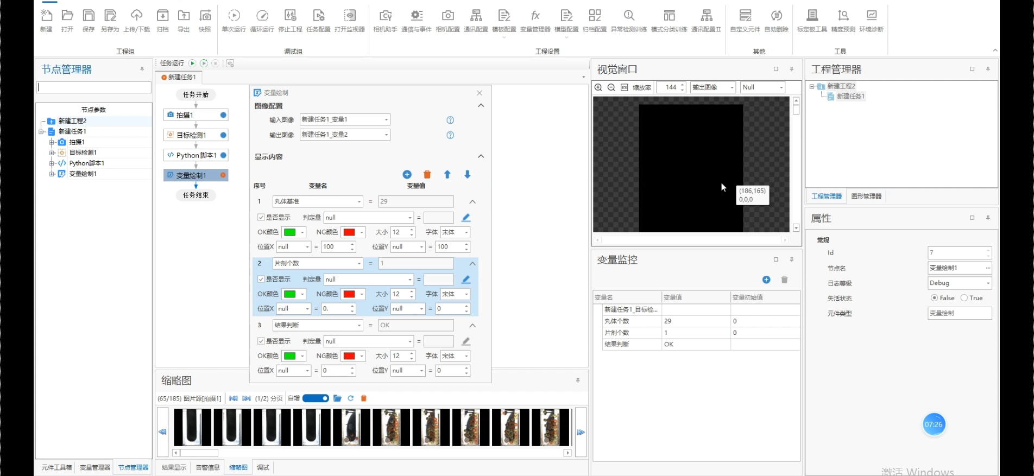
Task: Click the node manager search field
Action: (94, 87)
